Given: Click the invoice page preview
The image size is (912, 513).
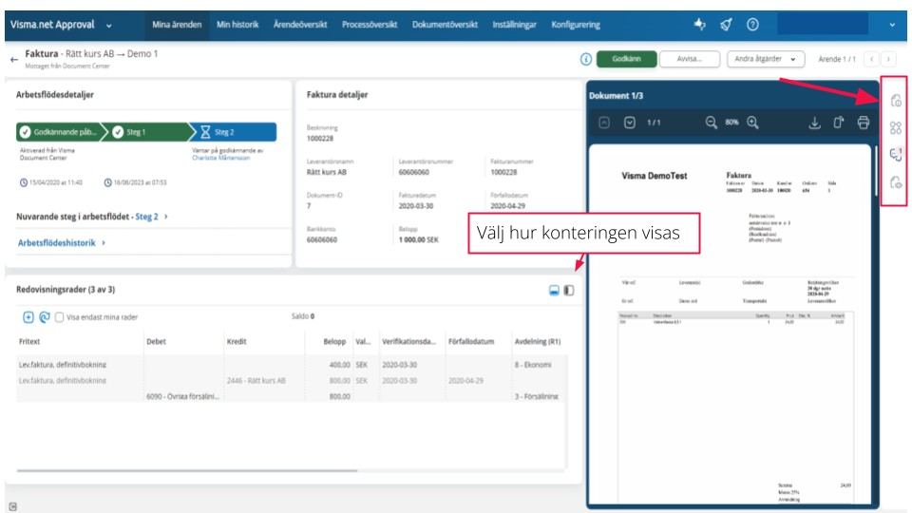Looking at the screenshot, I should [730, 325].
